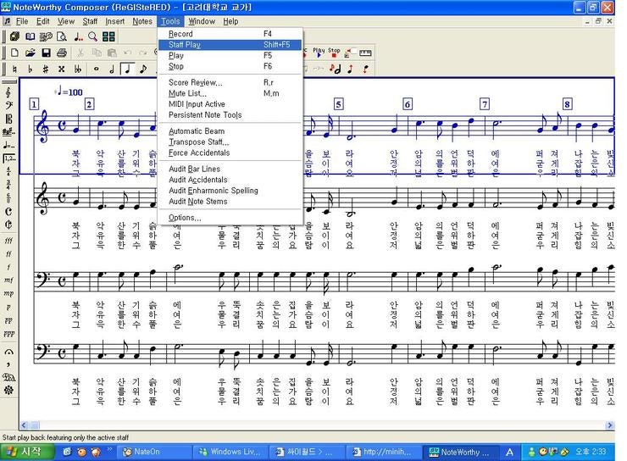Open the help book icon
This screenshot has width=627, height=461.
(x=31, y=36)
